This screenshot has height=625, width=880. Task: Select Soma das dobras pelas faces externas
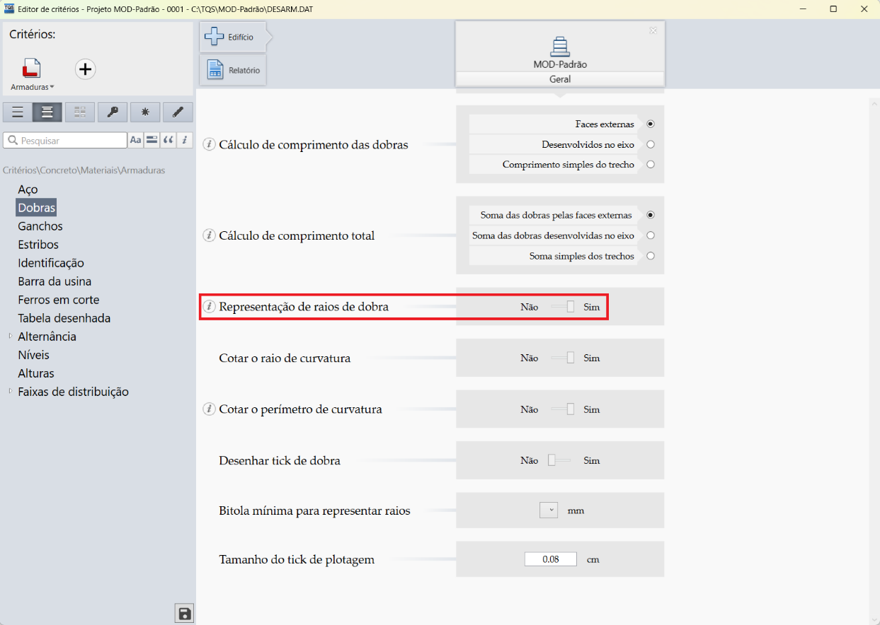pos(651,215)
